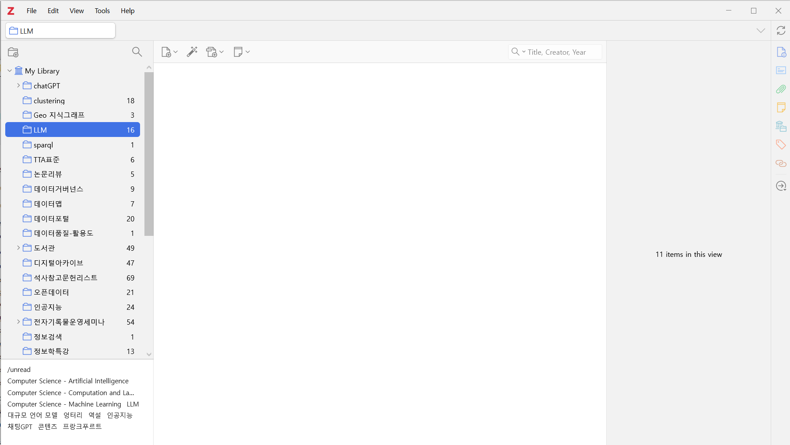The height and width of the screenshot is (445, 790).
Task: Click the My Library row
Action: point(73,71)
